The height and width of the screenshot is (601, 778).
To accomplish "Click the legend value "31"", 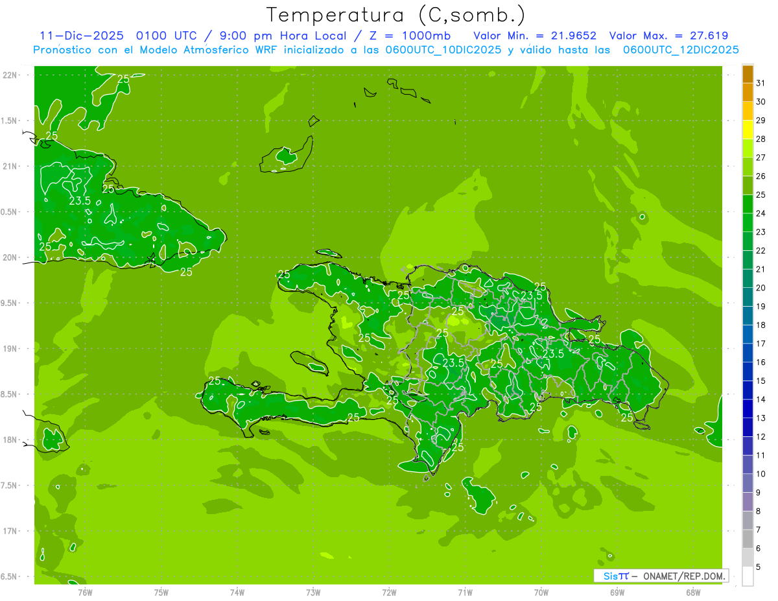I will coord(761,83).
